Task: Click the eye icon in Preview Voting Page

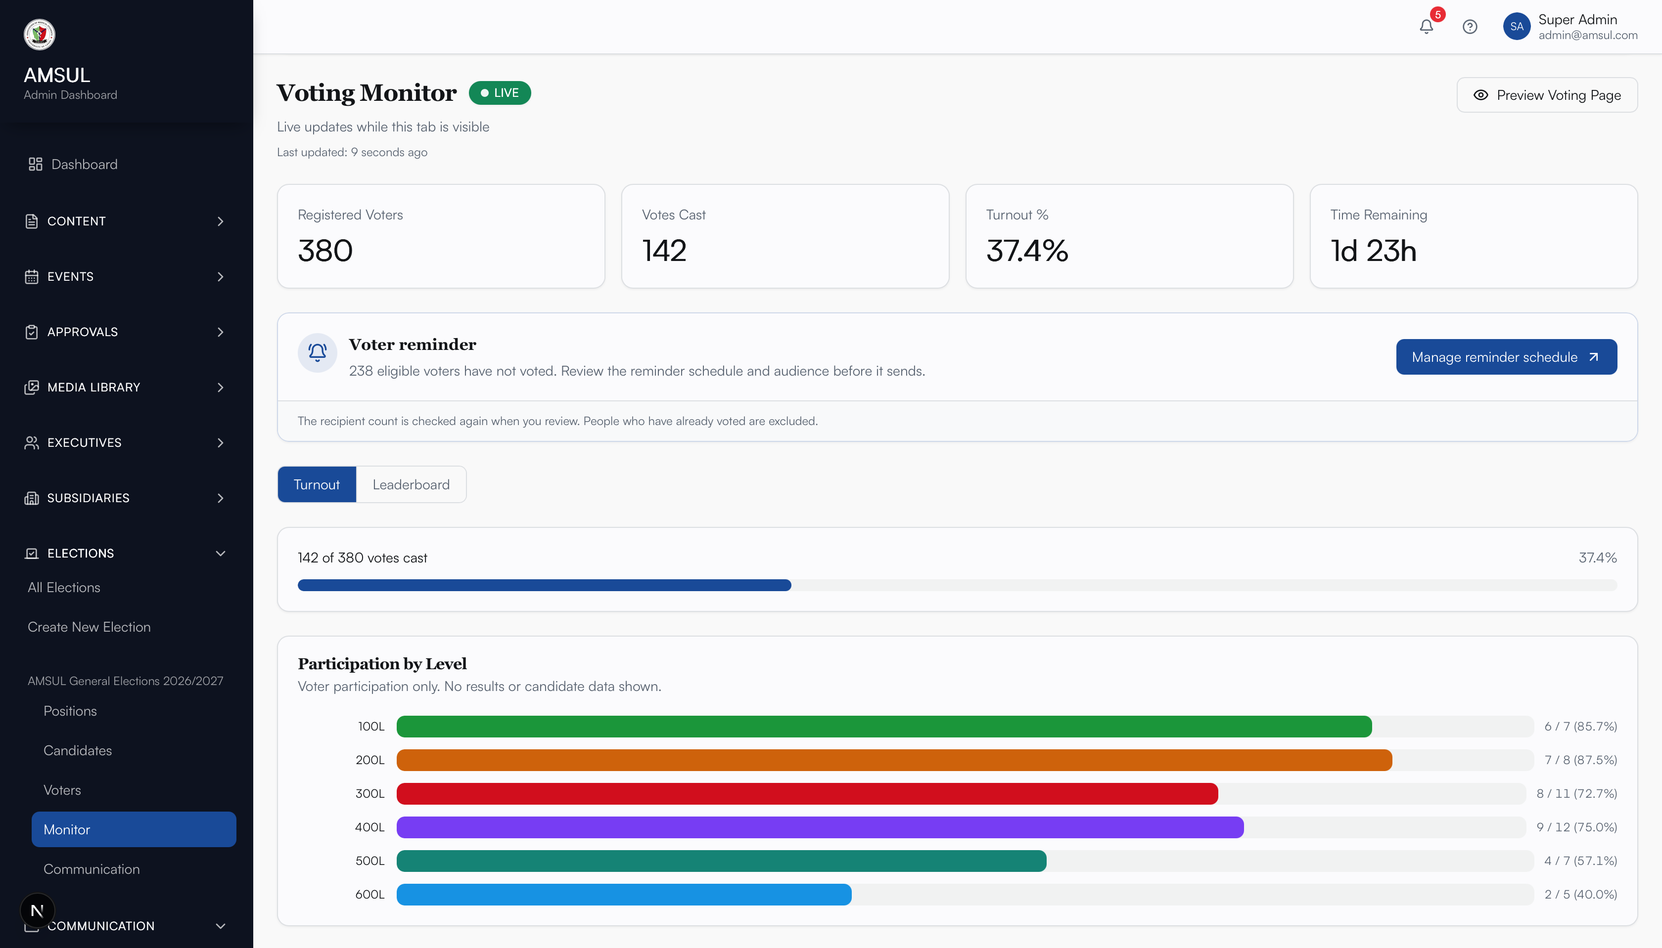Action: (1480, 95)
